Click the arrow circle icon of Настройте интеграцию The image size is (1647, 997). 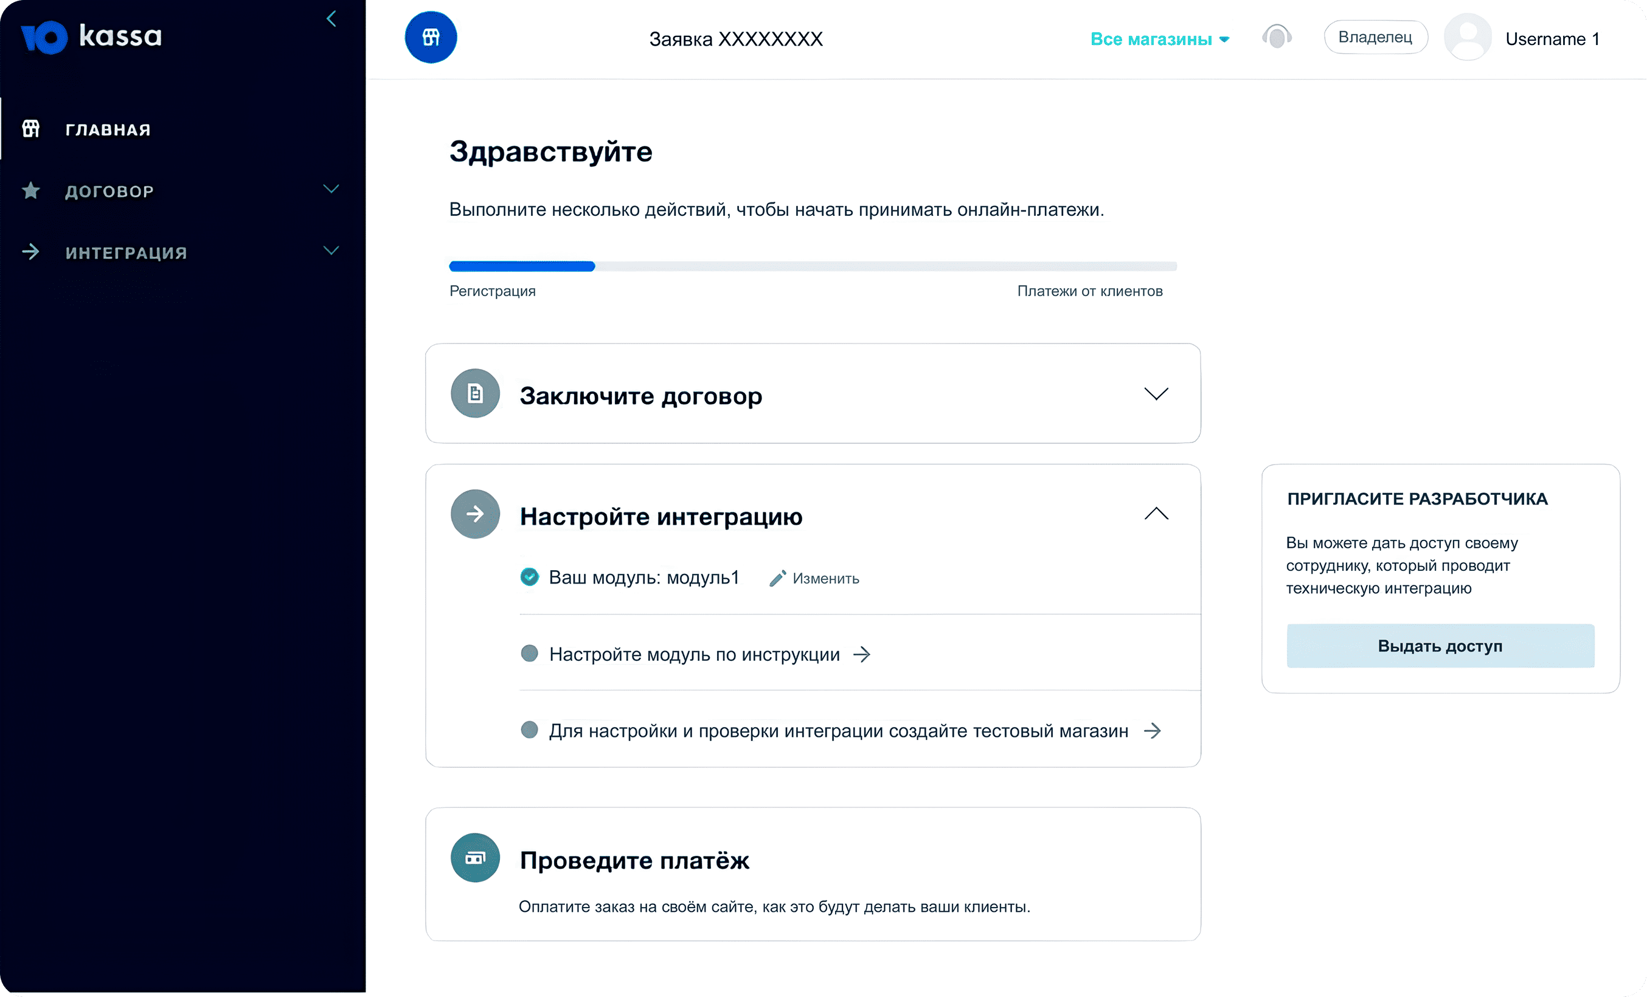[475, 514]
